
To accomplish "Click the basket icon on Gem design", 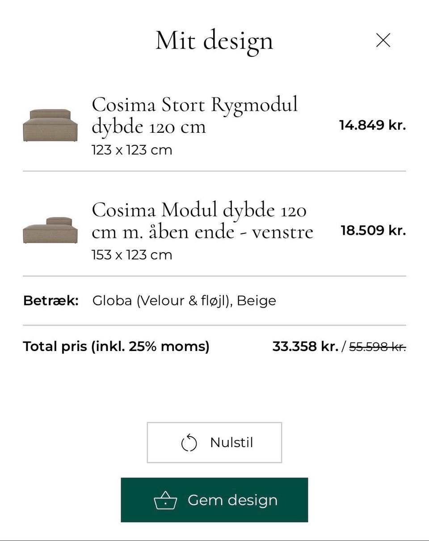I will pos(165,501).
